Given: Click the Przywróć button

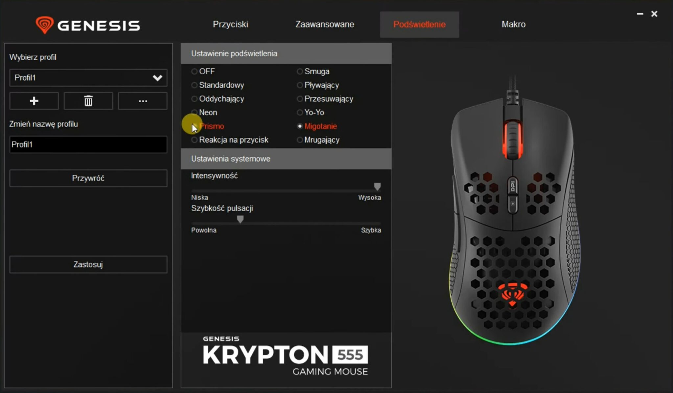Looking at the screenshot, I should (x=88, y=178).
